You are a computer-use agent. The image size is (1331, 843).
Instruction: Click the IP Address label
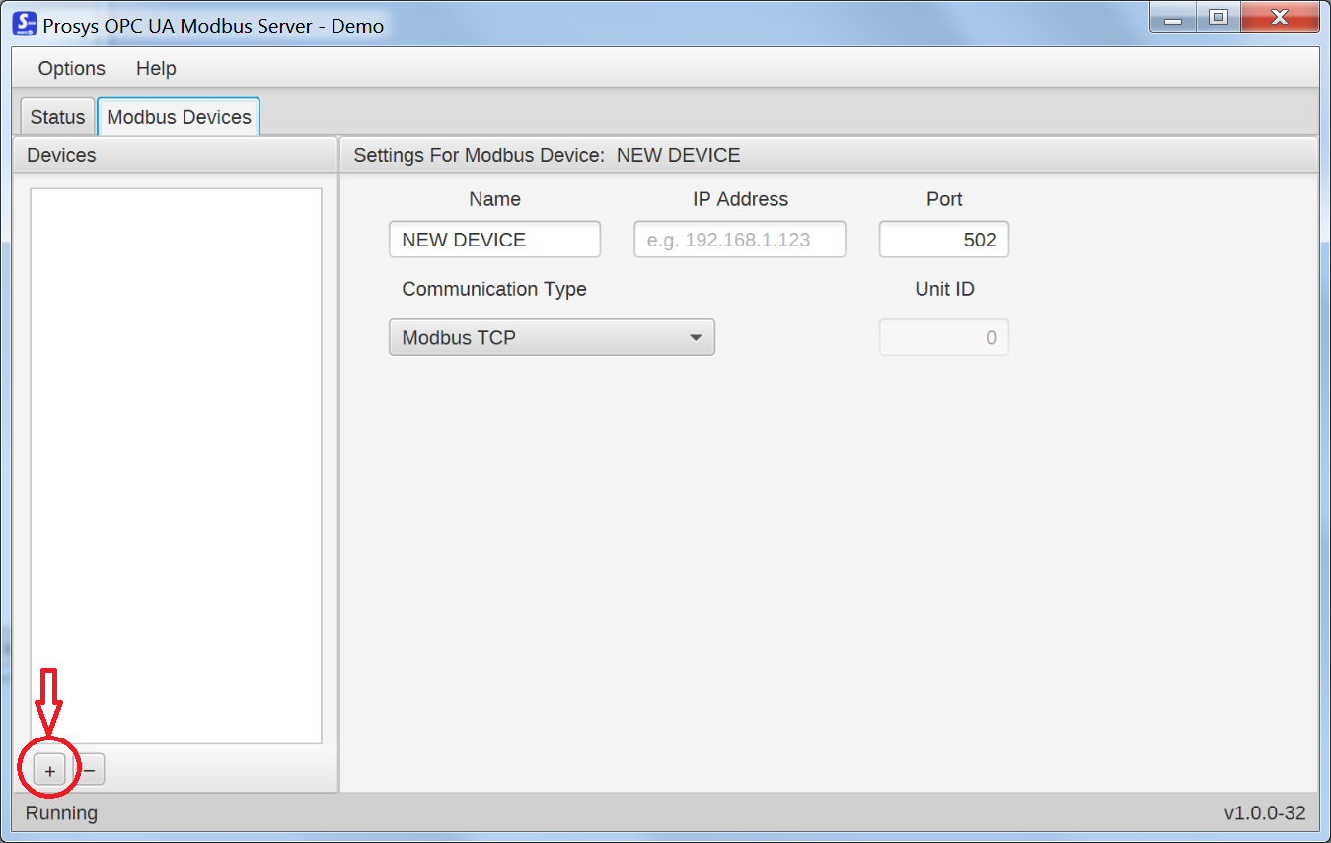click(741, 199)
